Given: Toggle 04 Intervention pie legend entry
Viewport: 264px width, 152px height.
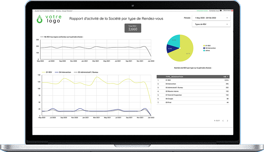Looking at the screenshot, I should (210, 48).
